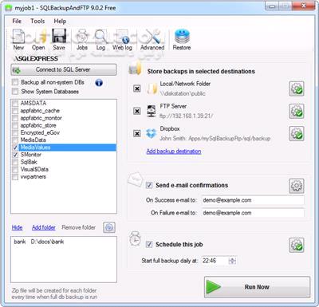This screenshot has width=319, height=307.
Task: Click the New job toolbar icon
Action: click(18, 40)
